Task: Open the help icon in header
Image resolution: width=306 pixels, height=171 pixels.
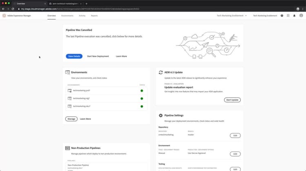Action: (282, 15)
